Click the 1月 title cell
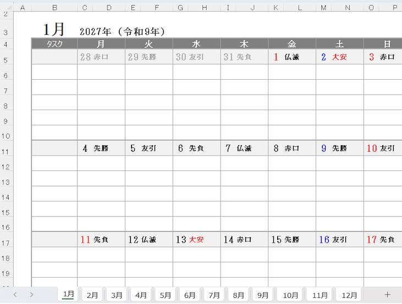Image resolution: width=402 pixels, height=304 pixels. [x=53, y=29]
